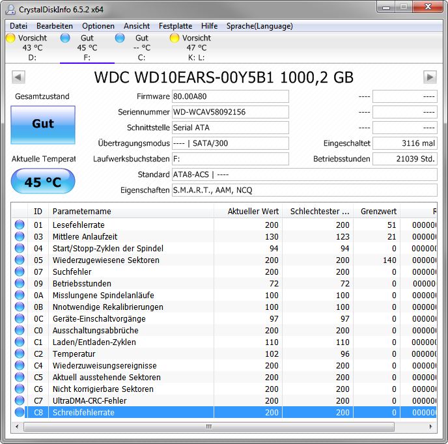Click the blue Gut health status button
This screenshot has width=448, height=444.
pos(43,125)
